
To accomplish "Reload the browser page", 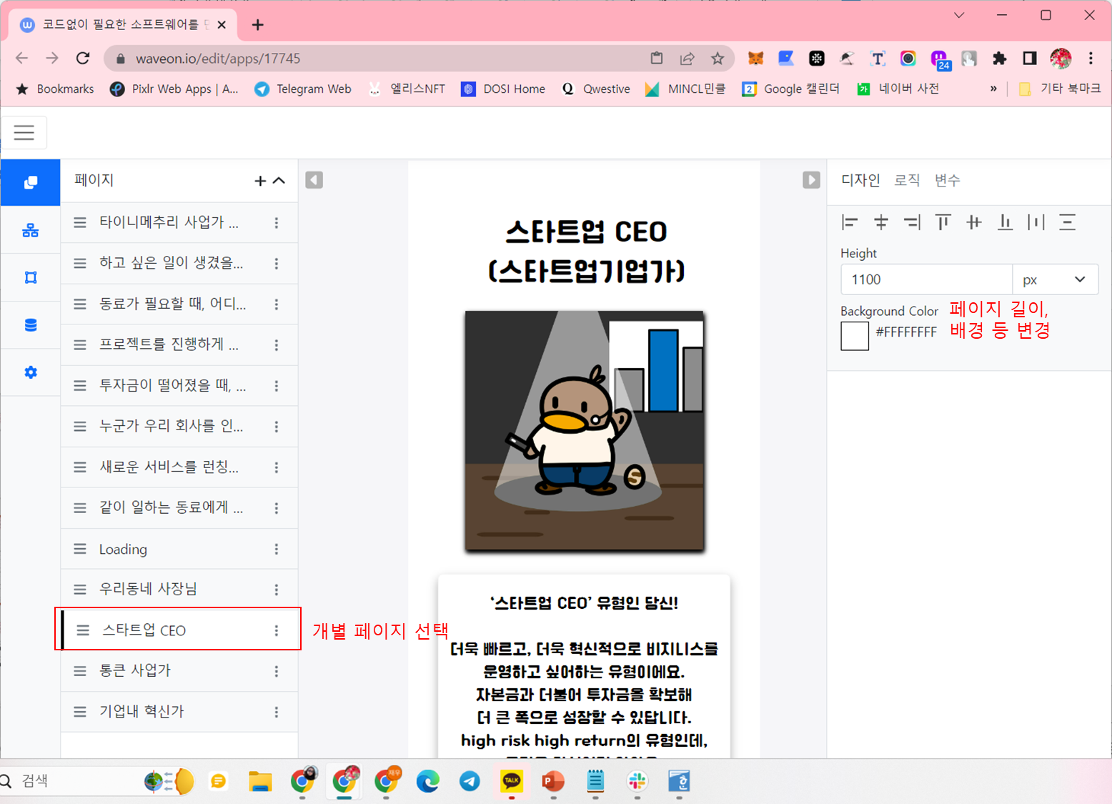I will click(x=83, y=59).
